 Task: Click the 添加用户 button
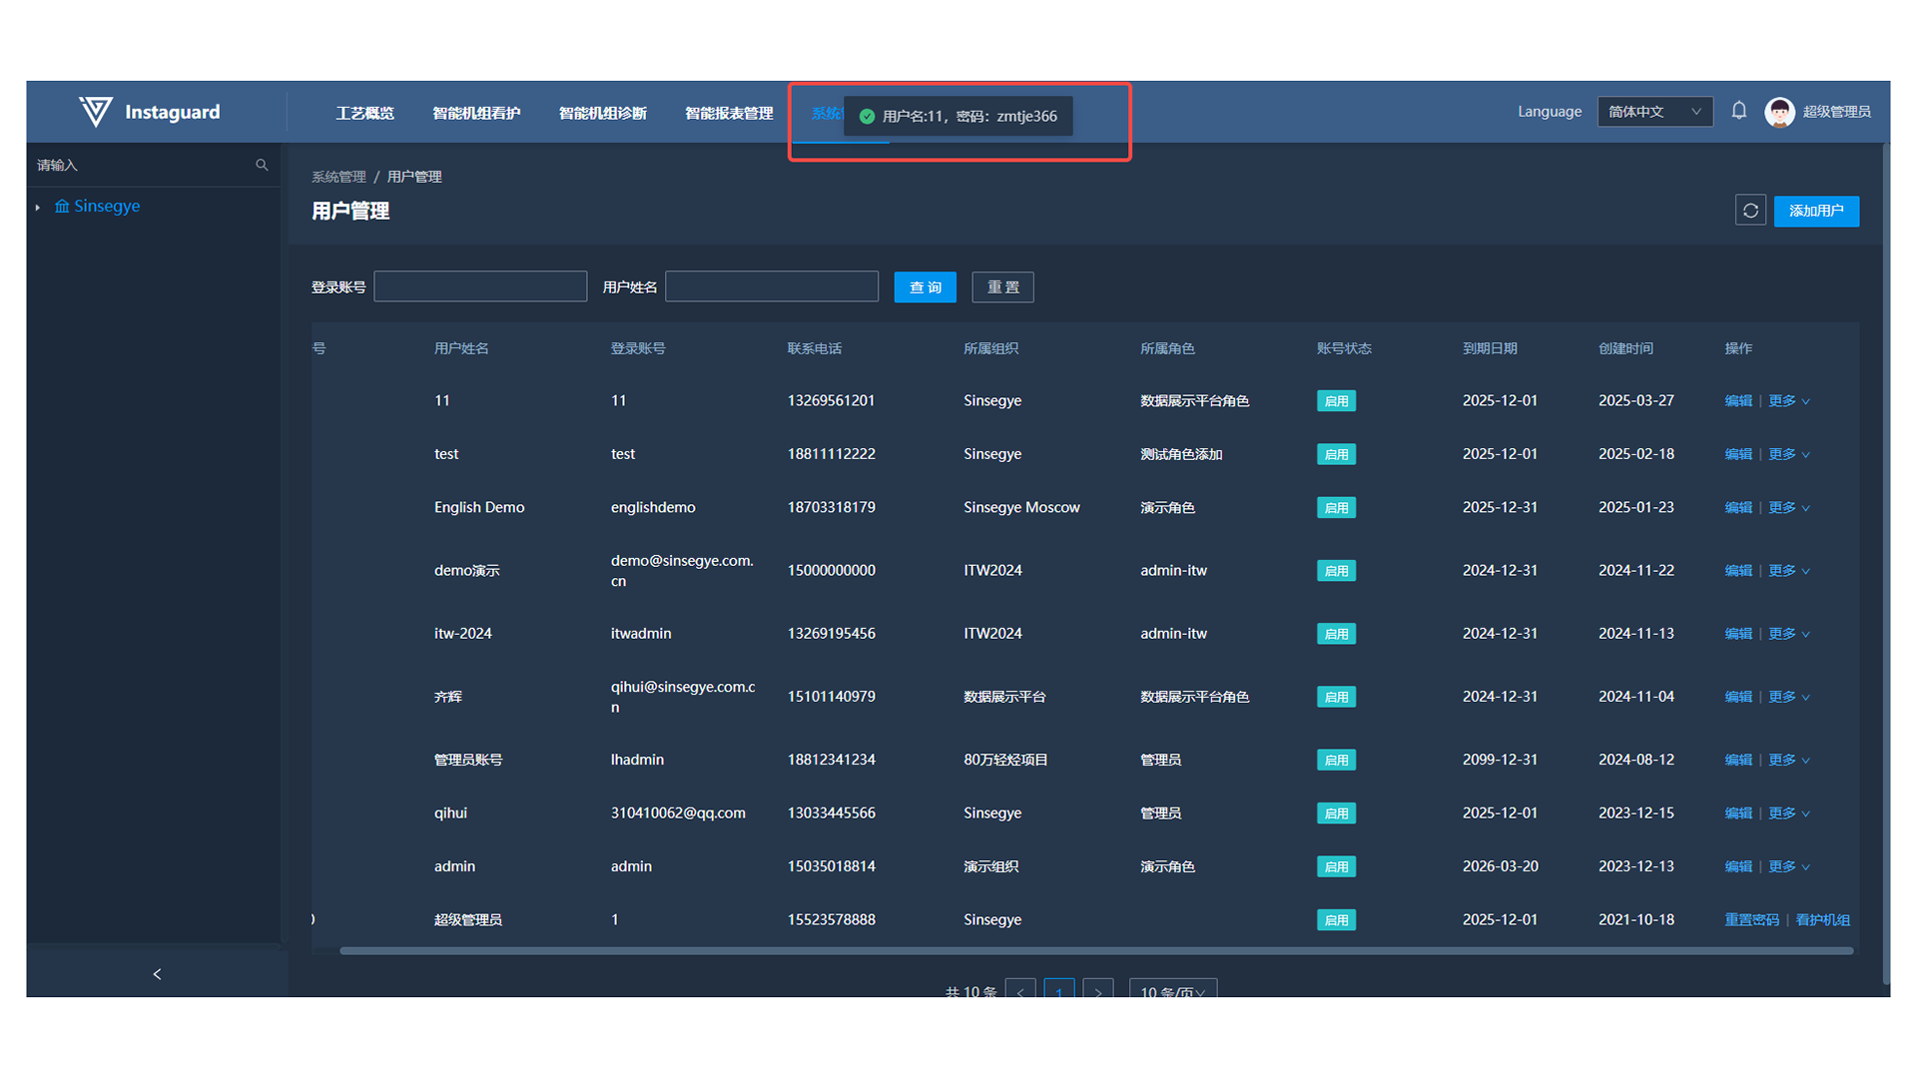1815,211
